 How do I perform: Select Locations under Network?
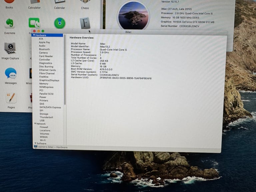tap(45, 130)
